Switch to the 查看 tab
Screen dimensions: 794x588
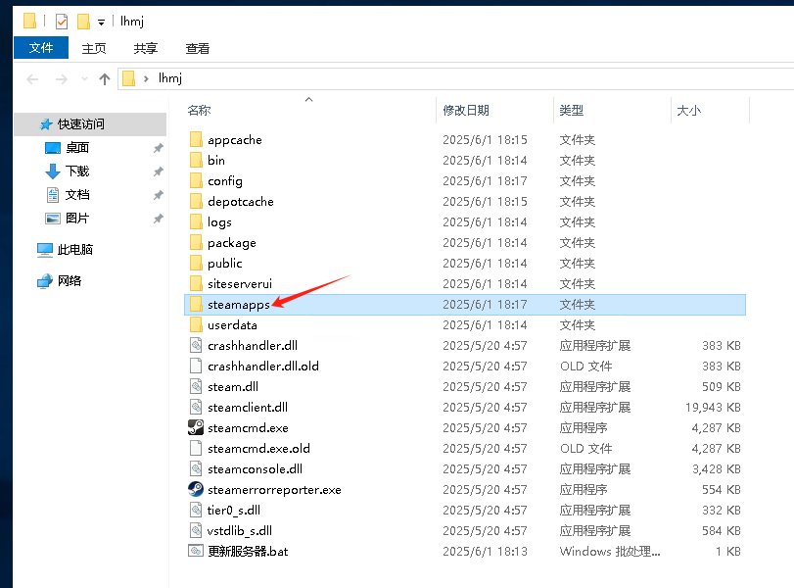[198, 48]
